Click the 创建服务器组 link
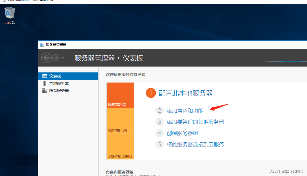Viewport: 307px width, 176px height. 182,133
